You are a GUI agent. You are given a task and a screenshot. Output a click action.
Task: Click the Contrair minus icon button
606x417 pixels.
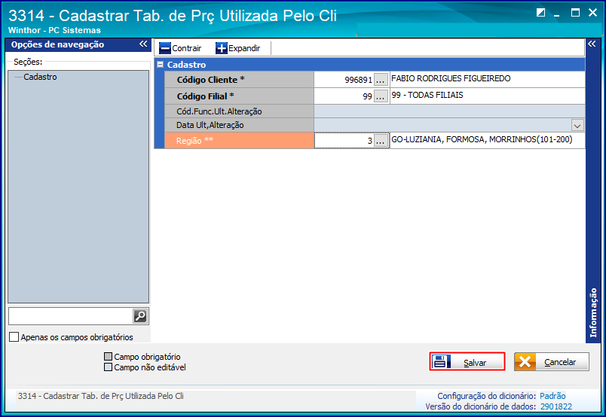165,48
